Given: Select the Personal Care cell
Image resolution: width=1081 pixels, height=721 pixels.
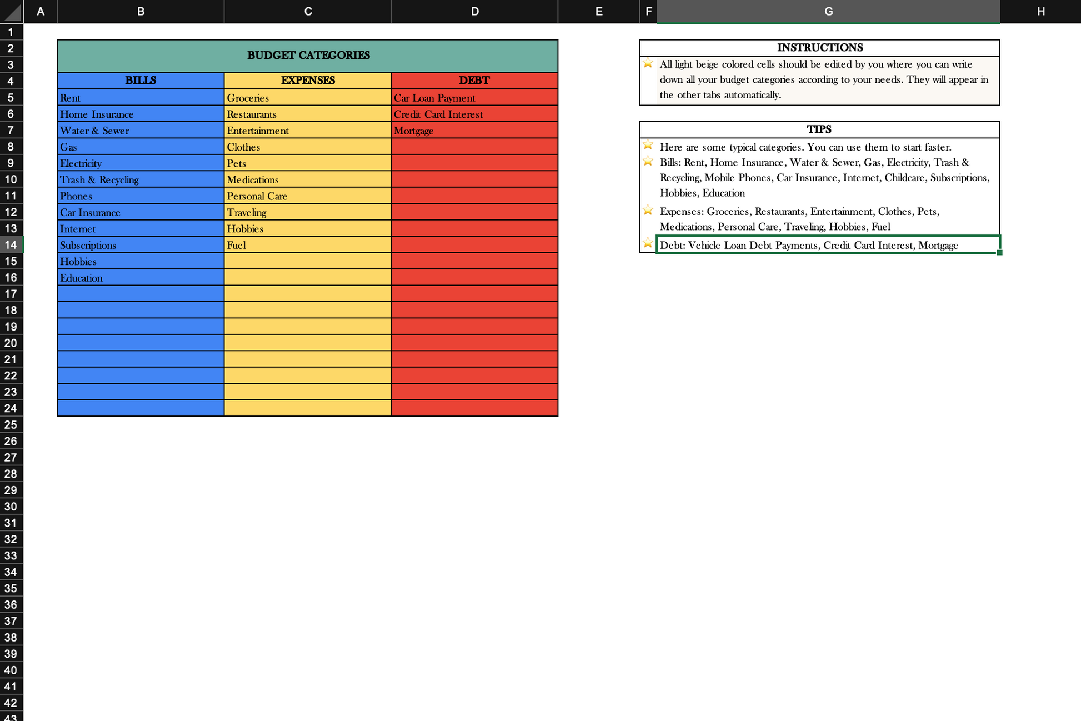Looking at the screenshot, I should click(308, 196).
